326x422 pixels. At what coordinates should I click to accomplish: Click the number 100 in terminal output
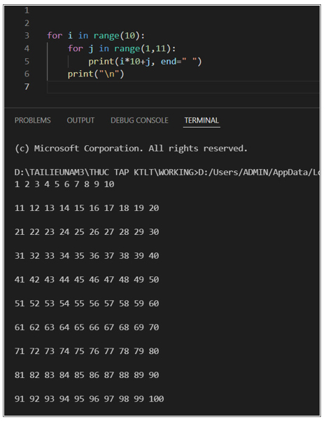(x=156, y=399)
